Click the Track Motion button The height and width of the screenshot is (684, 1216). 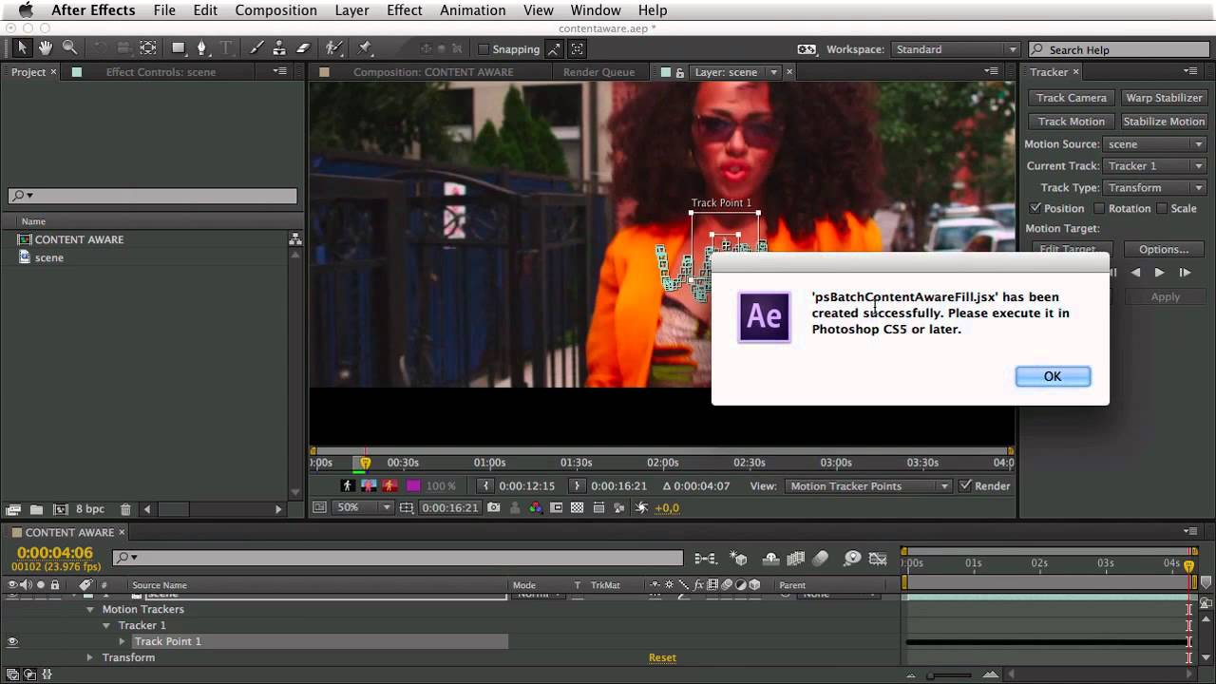point(1071,122)
